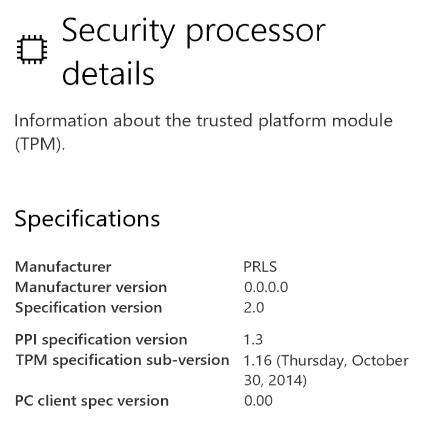Select the PPI version value '1.3'
The width and height of the screenshot is (424, 422).
coord(253,340)
